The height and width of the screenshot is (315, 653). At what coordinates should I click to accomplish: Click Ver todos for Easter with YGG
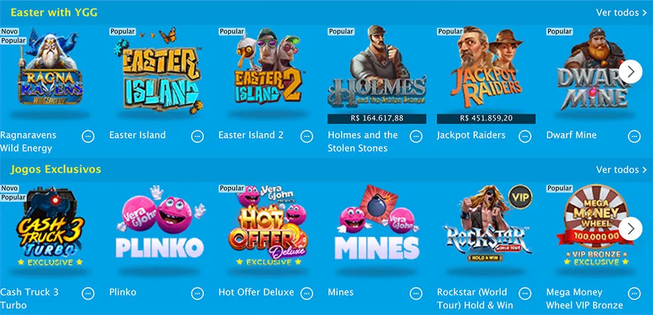[621, 13]
